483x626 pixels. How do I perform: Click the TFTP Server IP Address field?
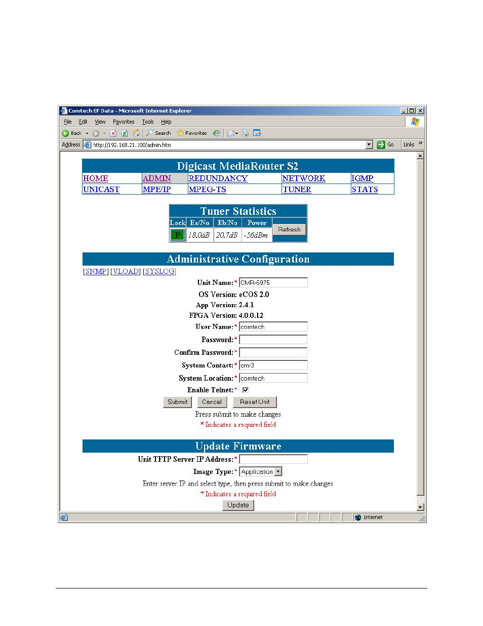(273, 459)
